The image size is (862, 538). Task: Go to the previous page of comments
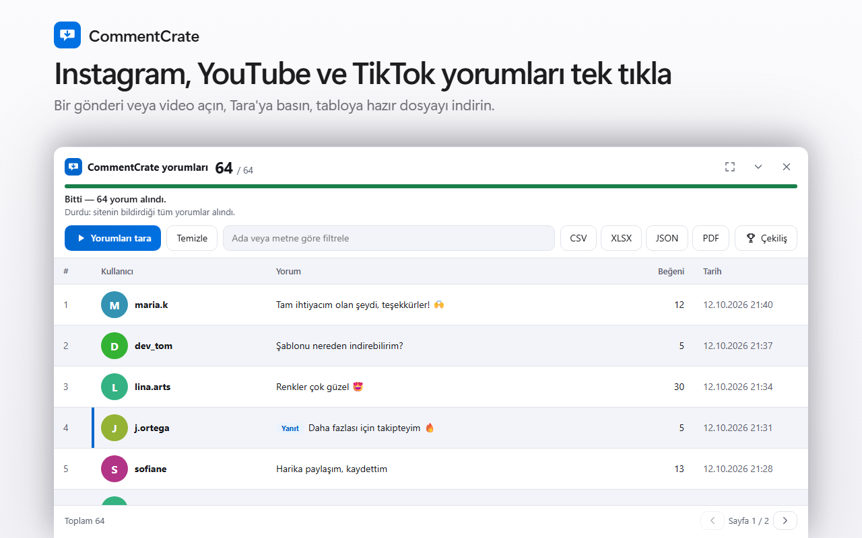pos(712,521)
